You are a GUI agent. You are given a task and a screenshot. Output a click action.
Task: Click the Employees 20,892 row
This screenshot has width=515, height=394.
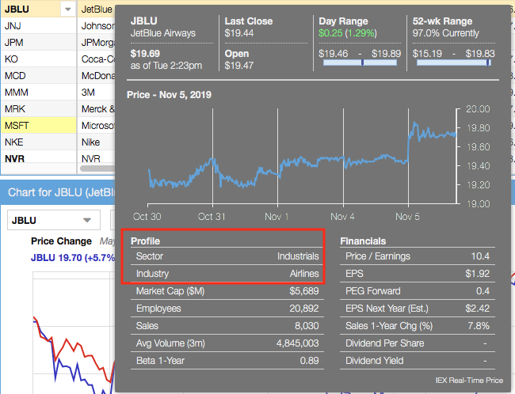[227, 309]
